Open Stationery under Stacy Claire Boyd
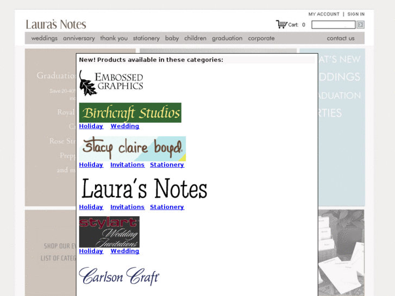 (x=167, y=165)
